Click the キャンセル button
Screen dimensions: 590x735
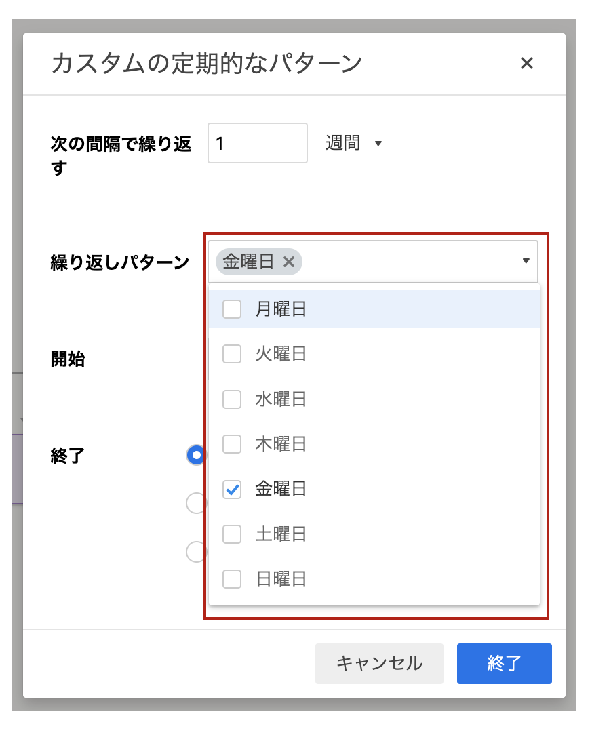coord(379,663)
